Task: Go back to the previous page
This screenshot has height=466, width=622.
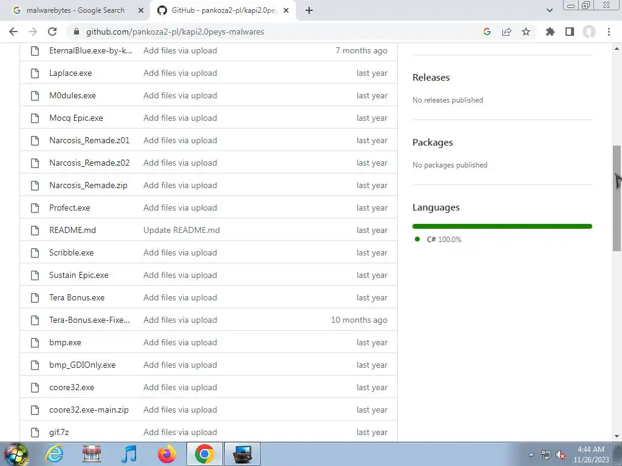Action: click(x=13, y=32)
